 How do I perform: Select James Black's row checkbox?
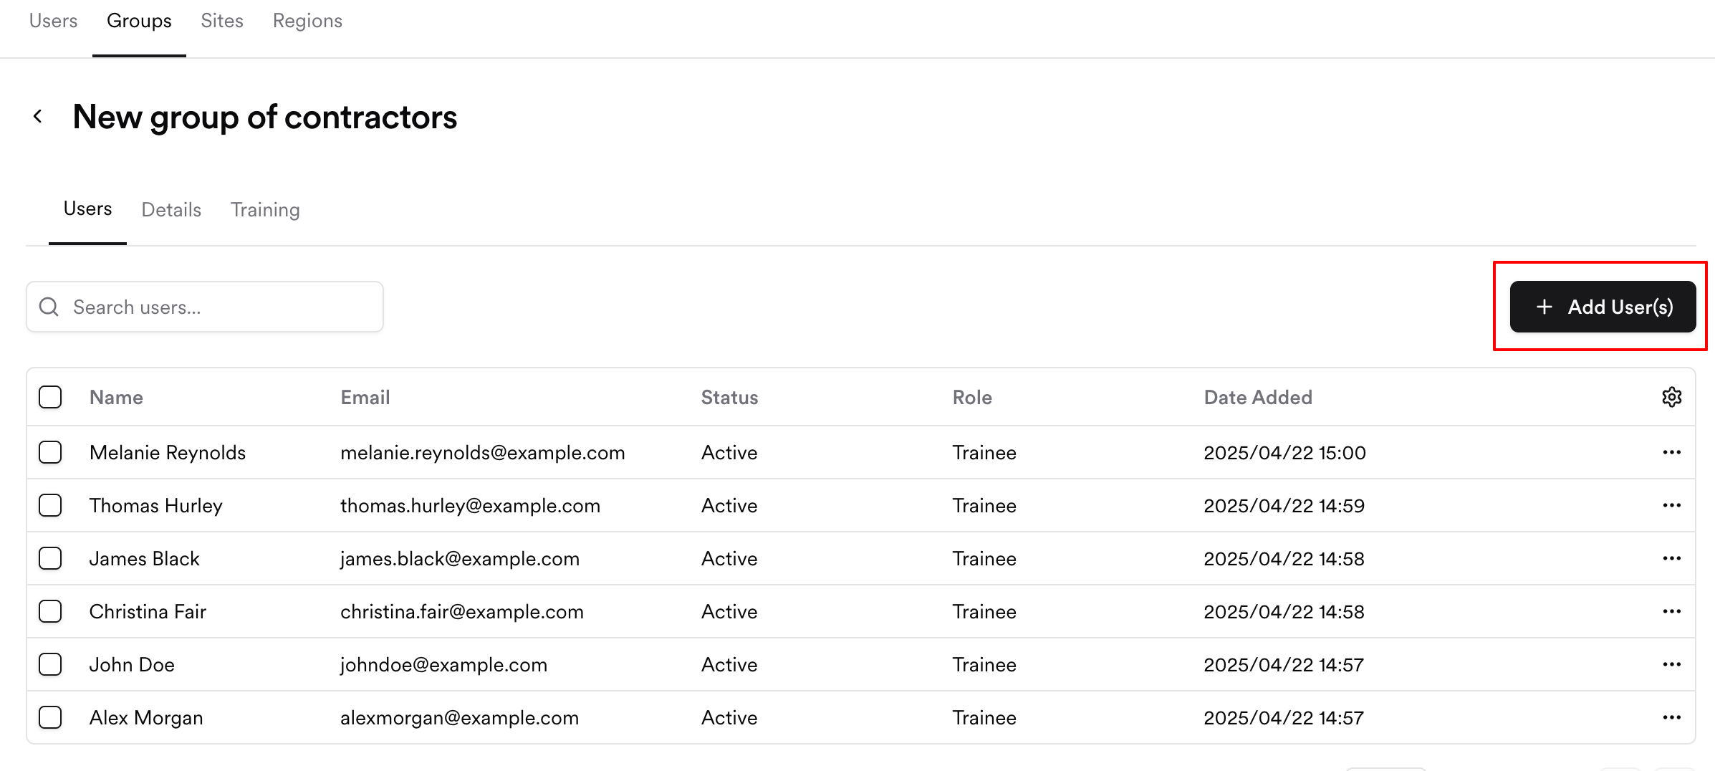click(x=50, y=559)
